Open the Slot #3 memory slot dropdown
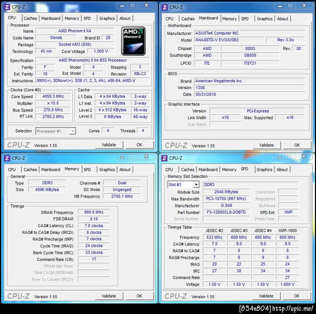316x314 pixels. pos(183,184)
